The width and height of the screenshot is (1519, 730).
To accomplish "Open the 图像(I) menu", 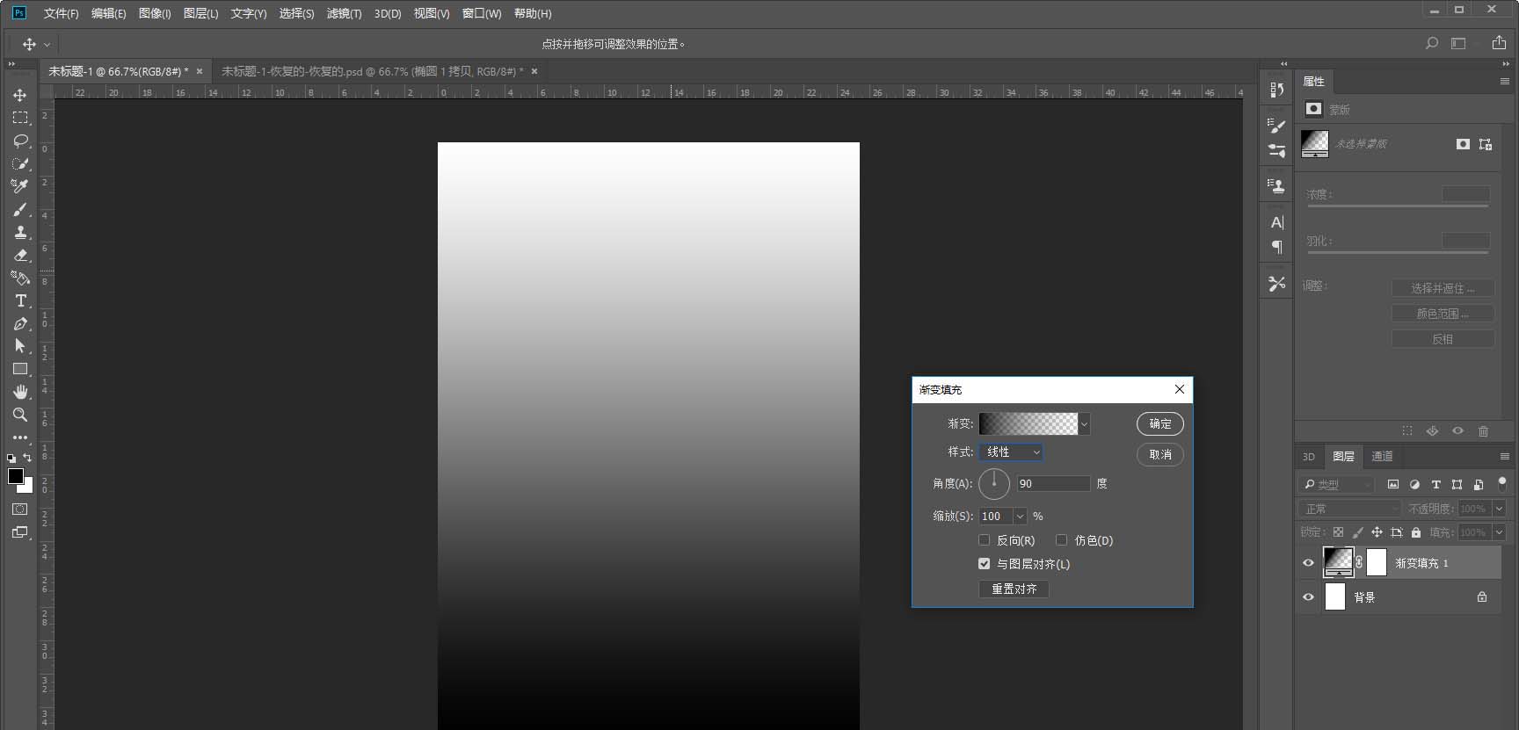I will (x=155, y=13).
